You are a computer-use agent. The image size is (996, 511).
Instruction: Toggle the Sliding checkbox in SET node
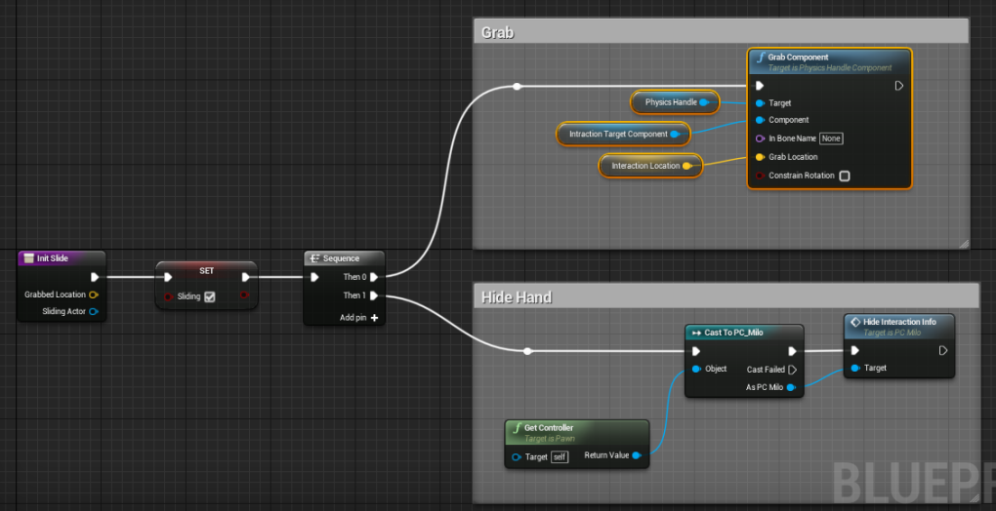[x=210, y=296]
